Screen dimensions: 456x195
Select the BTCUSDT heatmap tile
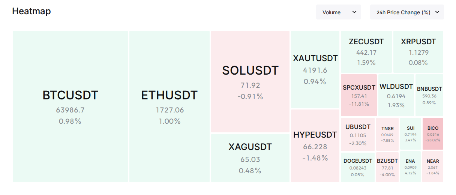pyautogui.click(x=70, y=106)
